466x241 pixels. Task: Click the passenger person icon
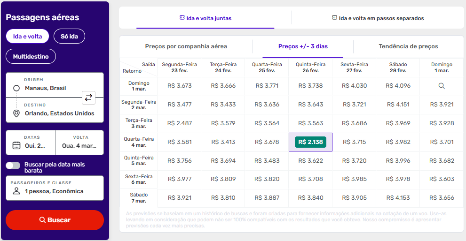tap(16, 191)
